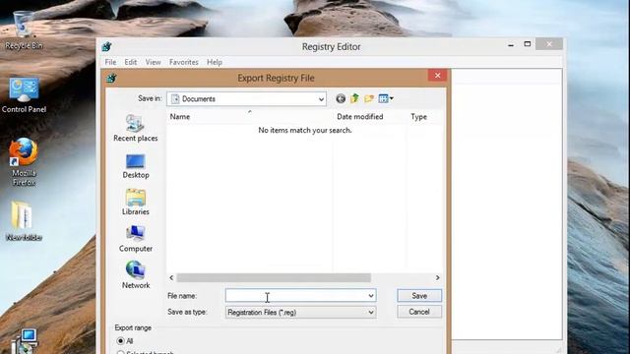Image resolution: width=630 pixels, height=354 pixels.
Task: Open the Edit menu in Registry Editor
Action: [x=131, y=62]
